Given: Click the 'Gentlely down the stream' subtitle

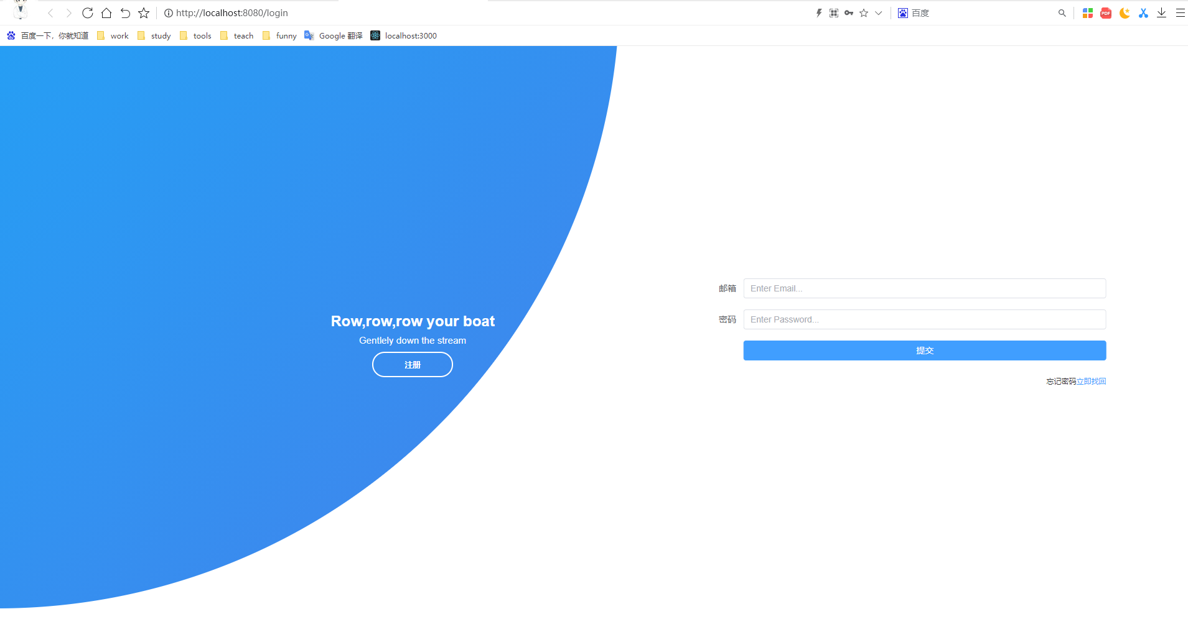Looking at the screenshot, I should point(413,341).
